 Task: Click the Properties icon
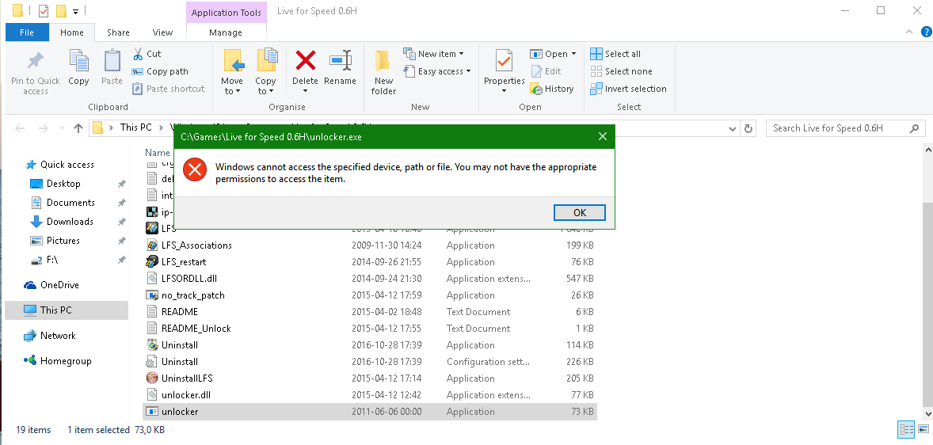(x=504, y=61)
